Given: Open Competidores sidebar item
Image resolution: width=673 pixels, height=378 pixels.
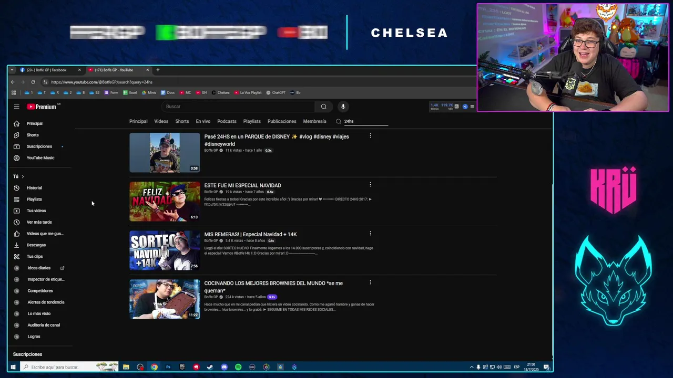Looking at the screenshot, I should pyautogui.click(x=40, y=291).
